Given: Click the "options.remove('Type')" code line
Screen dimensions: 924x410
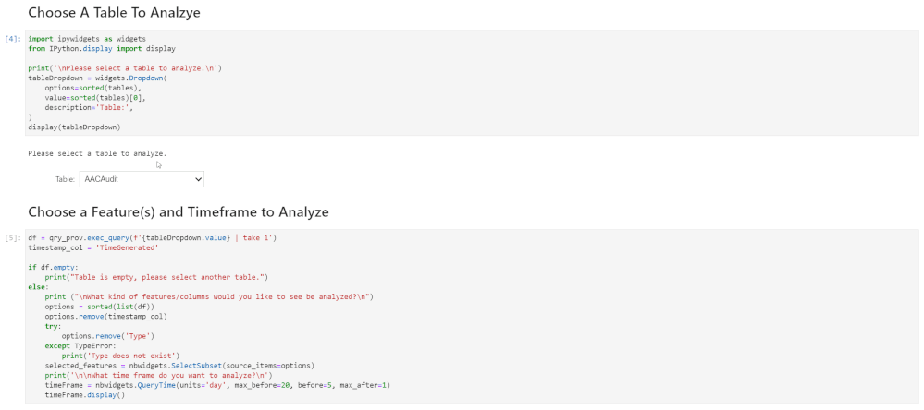Looking at the screenshot, I should click(106, 335).
